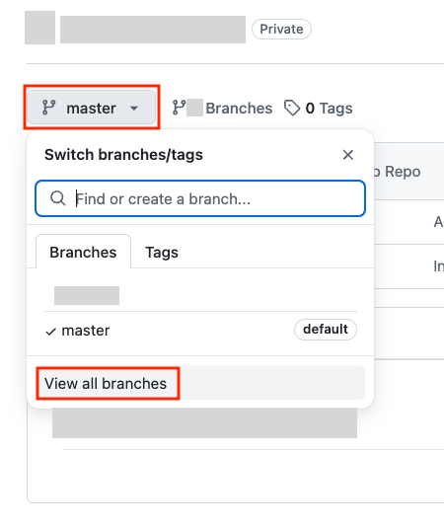Close the Switch branches/tags popup
This screenshot has width=444, height=527.
tap(348, 155)
